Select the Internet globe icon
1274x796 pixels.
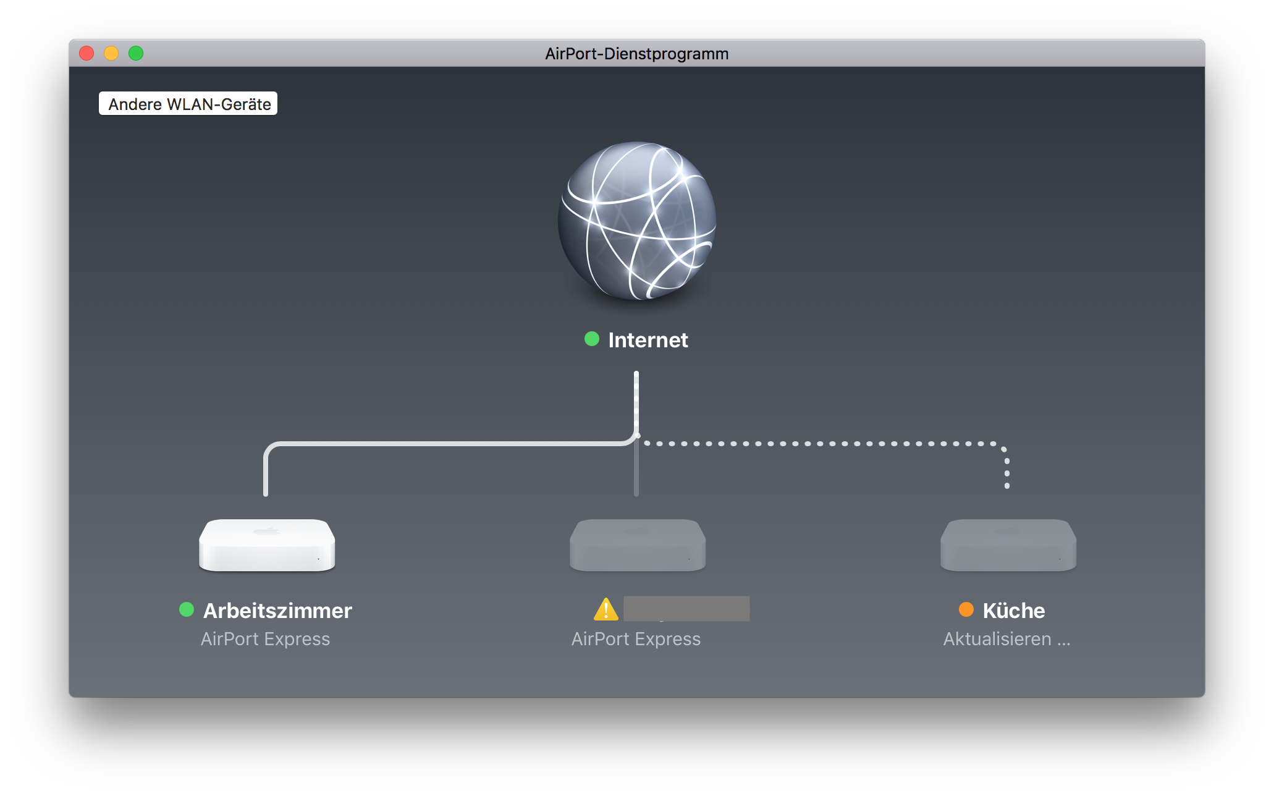coord(636,221)
